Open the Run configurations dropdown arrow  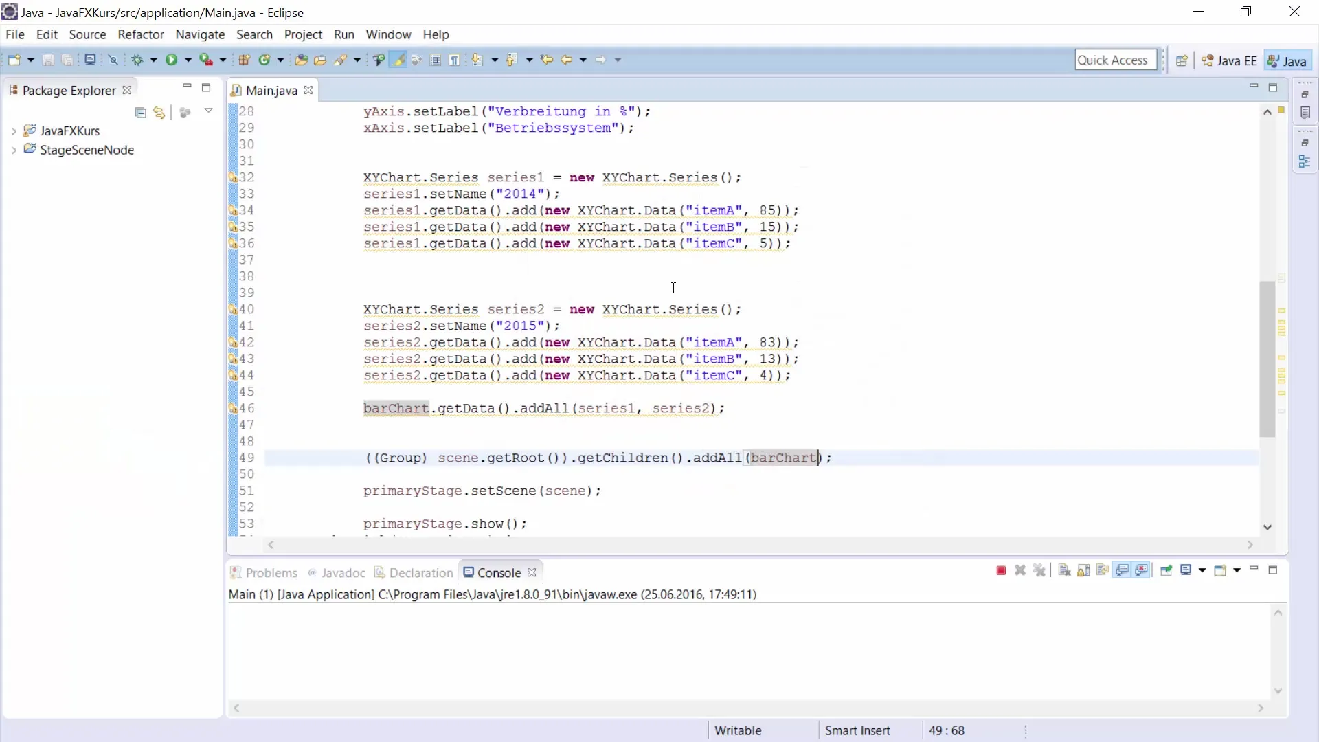(188, 60)
